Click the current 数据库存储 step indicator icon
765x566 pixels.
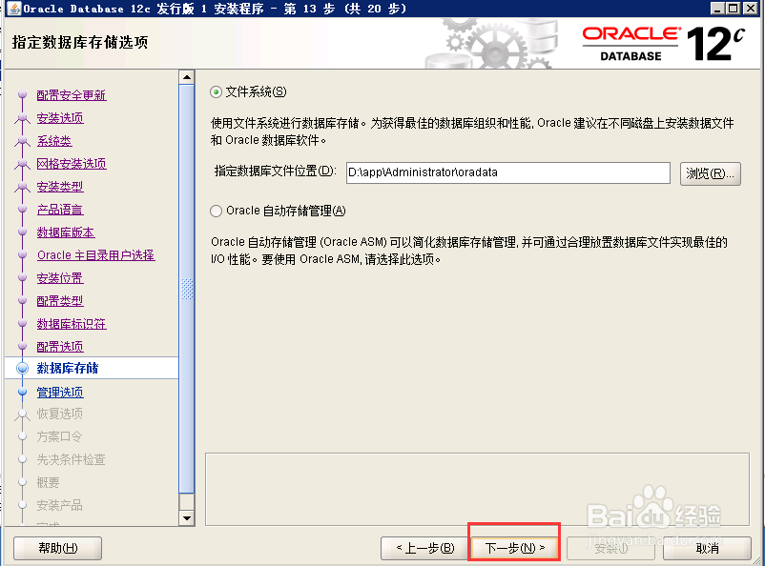coord(25,369)
